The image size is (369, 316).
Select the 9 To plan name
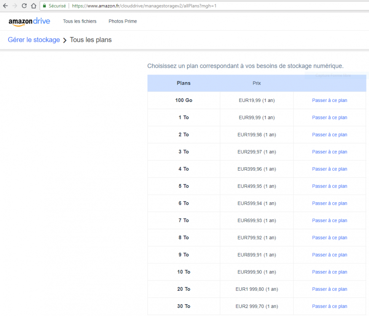point(184,255)
